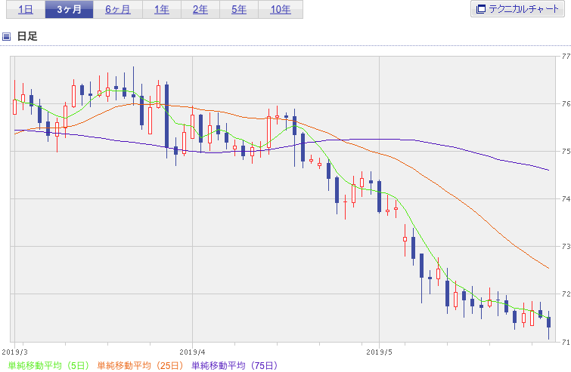The height and width of the screenshot is (372, 571).
Task: Click the 74 price axis label
Action: coord(566,199)
